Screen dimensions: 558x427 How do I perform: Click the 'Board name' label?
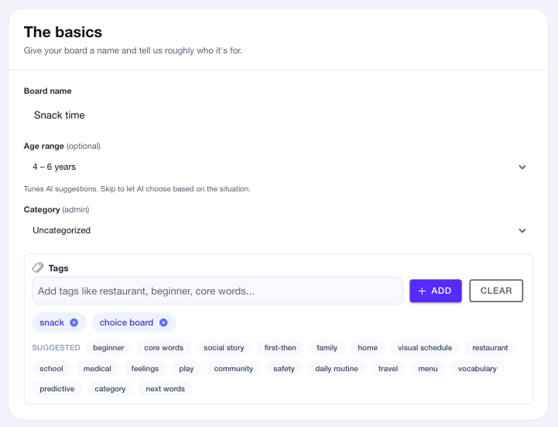pos(48,91)
